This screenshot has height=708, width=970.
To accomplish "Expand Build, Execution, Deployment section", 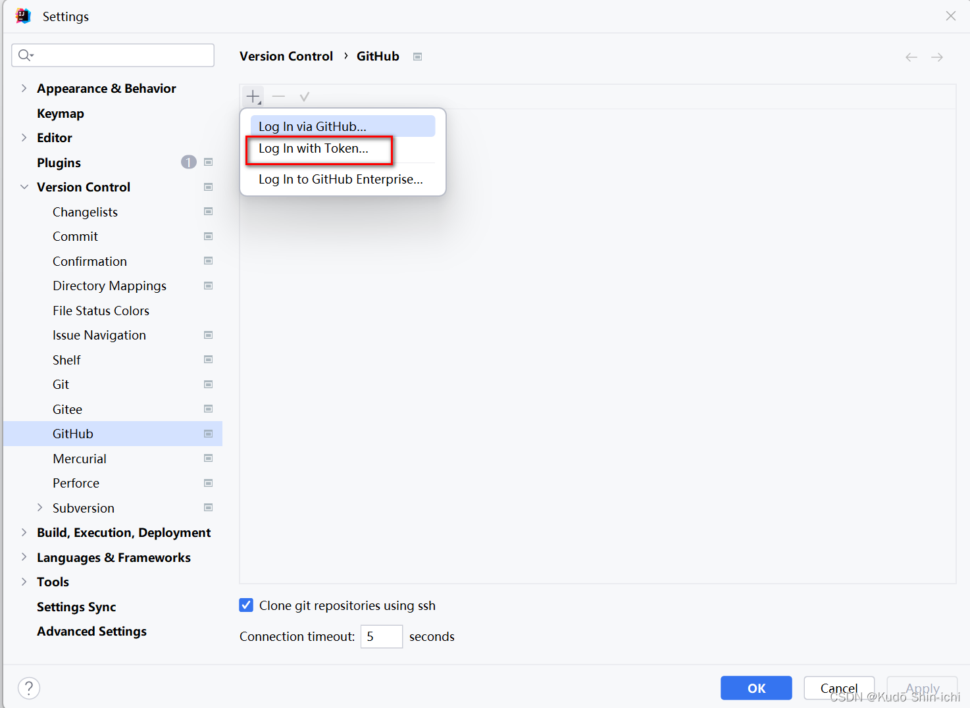I will tap(24, 532).
